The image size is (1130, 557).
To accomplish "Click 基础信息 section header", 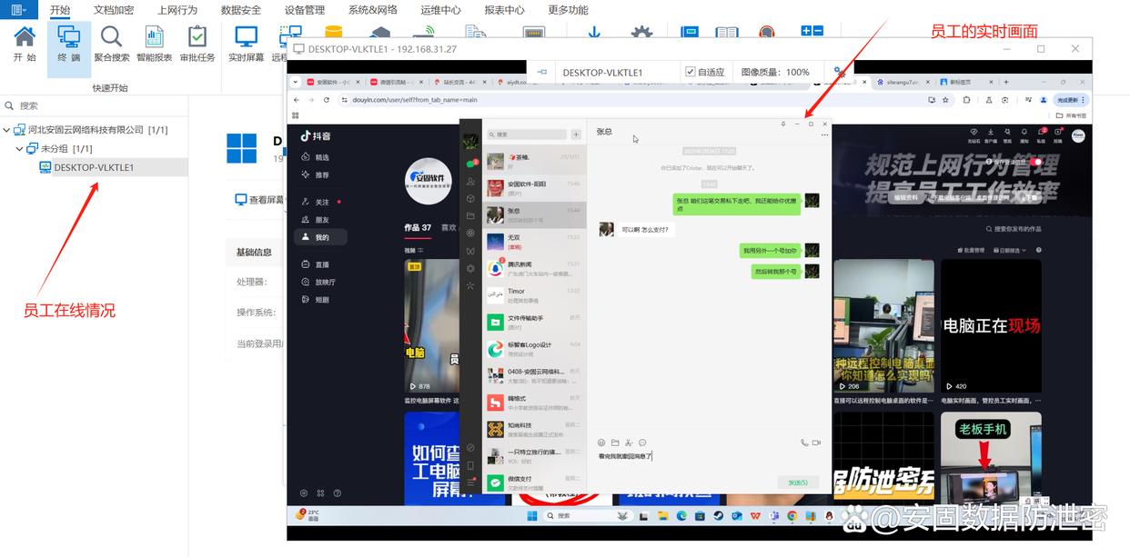I will click(254, 252).
